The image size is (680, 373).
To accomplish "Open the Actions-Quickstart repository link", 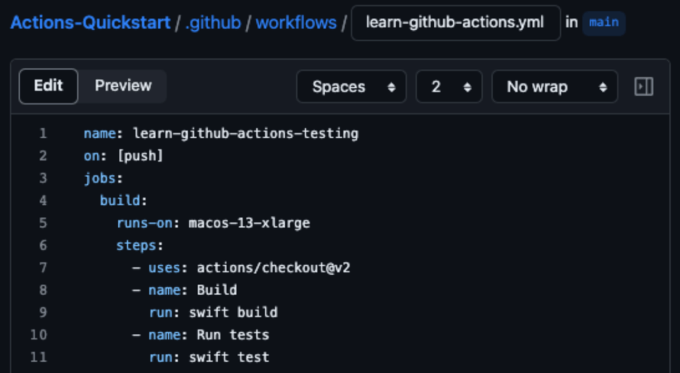I will pyautogui.click(x=90, y=23).
